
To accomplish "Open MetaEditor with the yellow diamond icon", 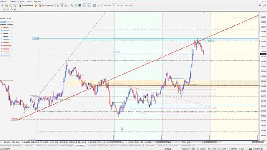I will click(x=36, y=5).
